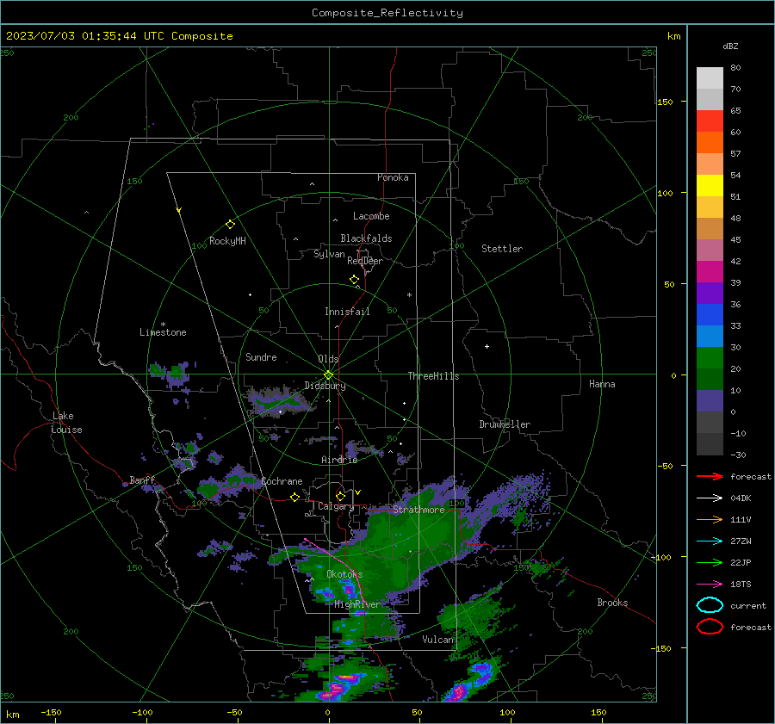Click the Cochrane label
Screen dimensions: 775x724
(282, 481)
